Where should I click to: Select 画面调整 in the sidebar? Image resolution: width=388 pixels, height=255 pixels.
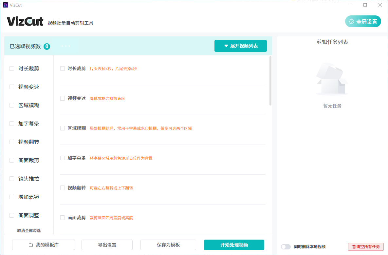pyautogui.click(x=12, y=215)
